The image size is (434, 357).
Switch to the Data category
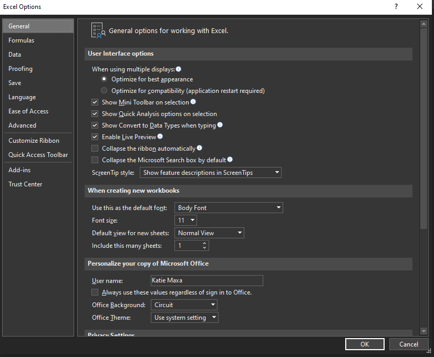click(38, 55)
